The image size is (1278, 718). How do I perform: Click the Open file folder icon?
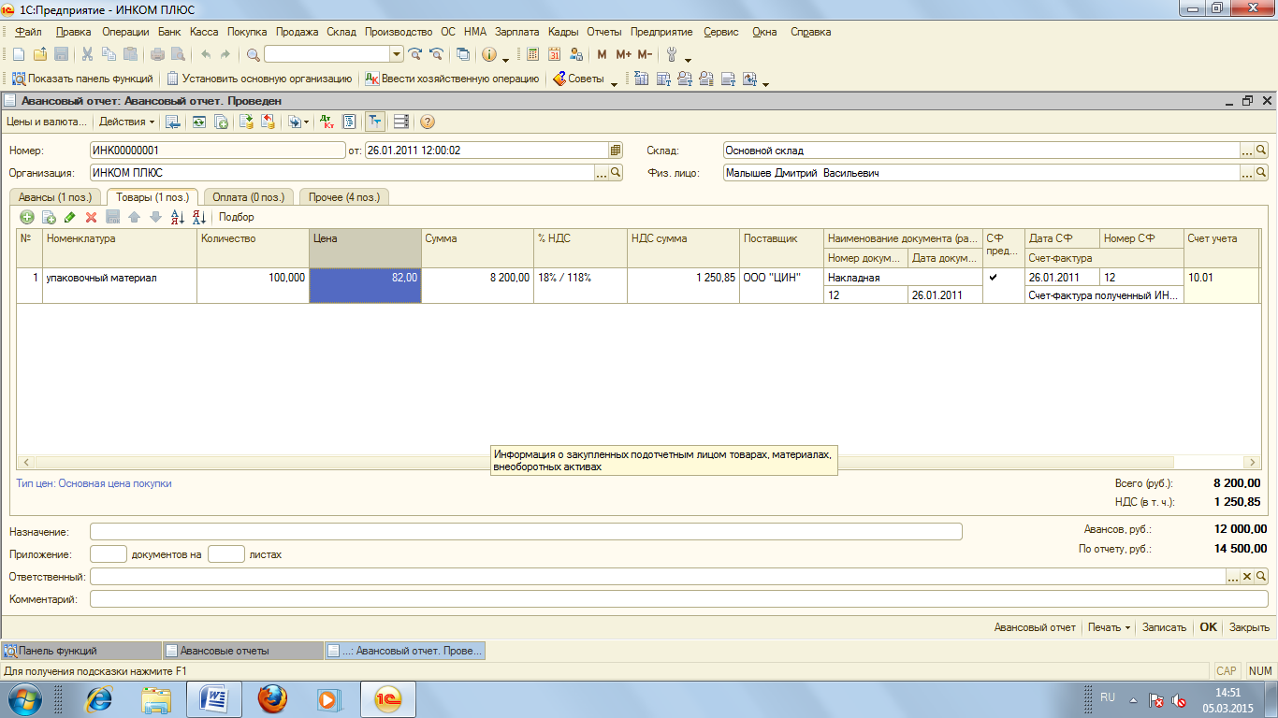40,54
